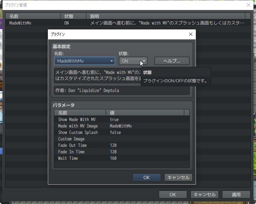Click the 名前 column header in plugin manager
The height and width of the screenshot is (204, 256).
click(x=33, y=16)
